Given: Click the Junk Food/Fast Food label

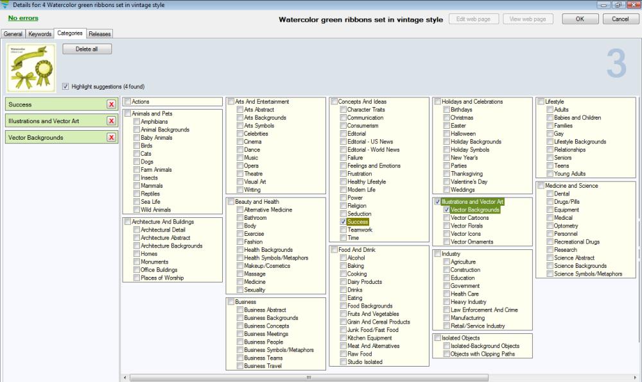Looking at the screenshot, I should coord(372,329).
